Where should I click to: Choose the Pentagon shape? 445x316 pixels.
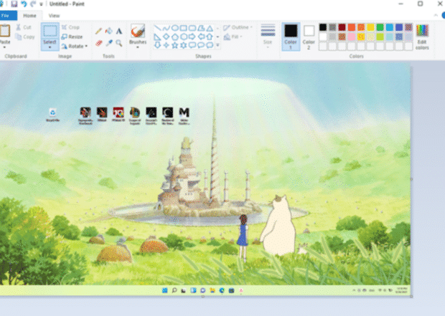click(175, 37)
